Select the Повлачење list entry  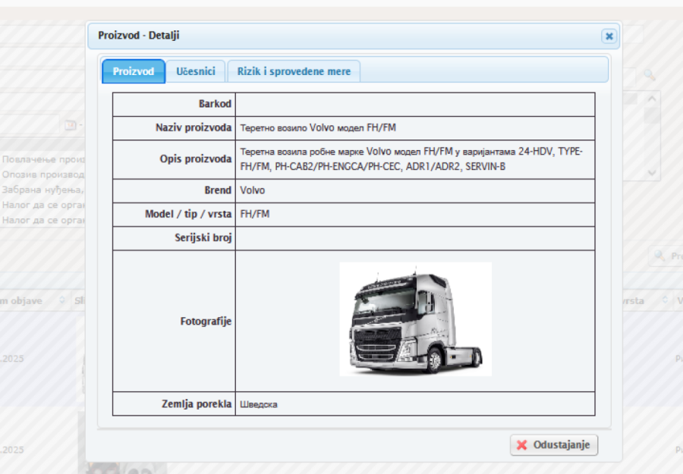pyautogui.click(x=43, y=160)
